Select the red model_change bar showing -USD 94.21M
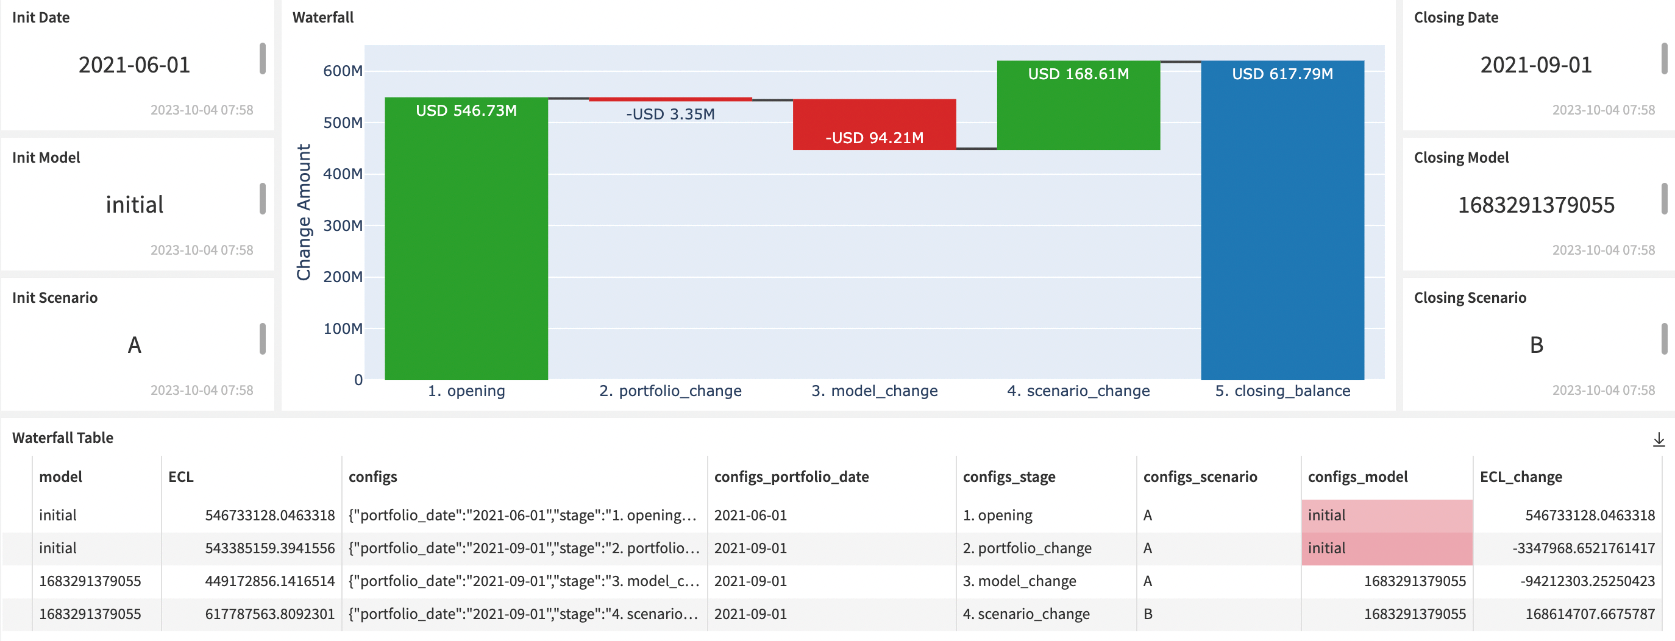Viewport: 1675px width, 641px height. (874, 125)
